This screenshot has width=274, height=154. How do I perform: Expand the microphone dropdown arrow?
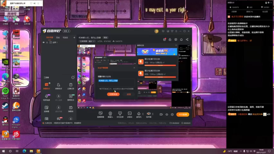tap(143, 114)
